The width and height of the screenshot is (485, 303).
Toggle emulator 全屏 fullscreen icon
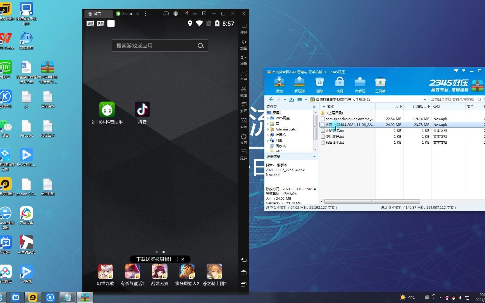tap(243, 73)
